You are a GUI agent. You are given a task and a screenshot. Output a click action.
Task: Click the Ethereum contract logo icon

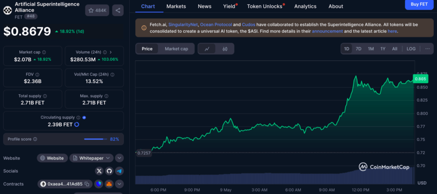coord(43,184)
